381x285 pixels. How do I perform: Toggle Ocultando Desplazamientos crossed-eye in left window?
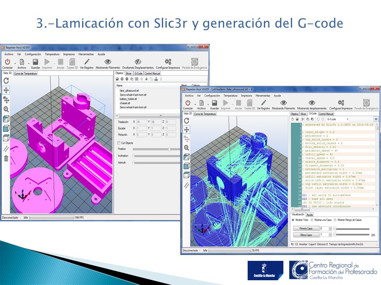138,62
